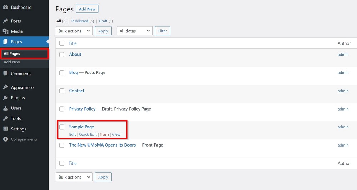Click the Pages icon in sidebar
357x190 pixels.
point(5,42)
